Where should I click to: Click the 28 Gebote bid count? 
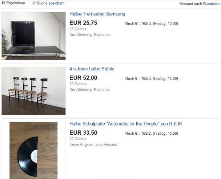click(x=78, y=29)
